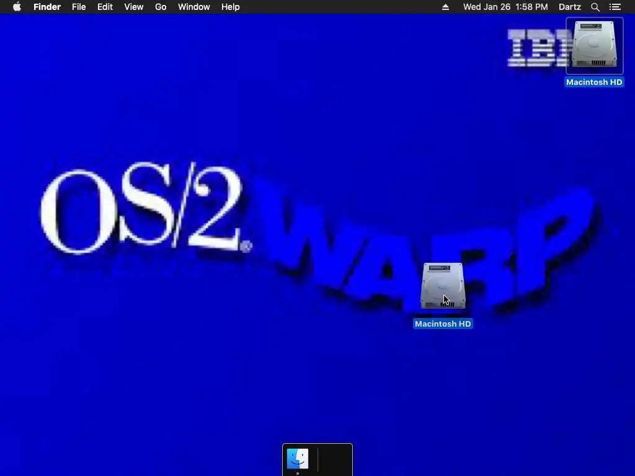Select the Macintosh HD drive icon under cursor
Screen dimensions: 635x476
(x=443, y=286)
